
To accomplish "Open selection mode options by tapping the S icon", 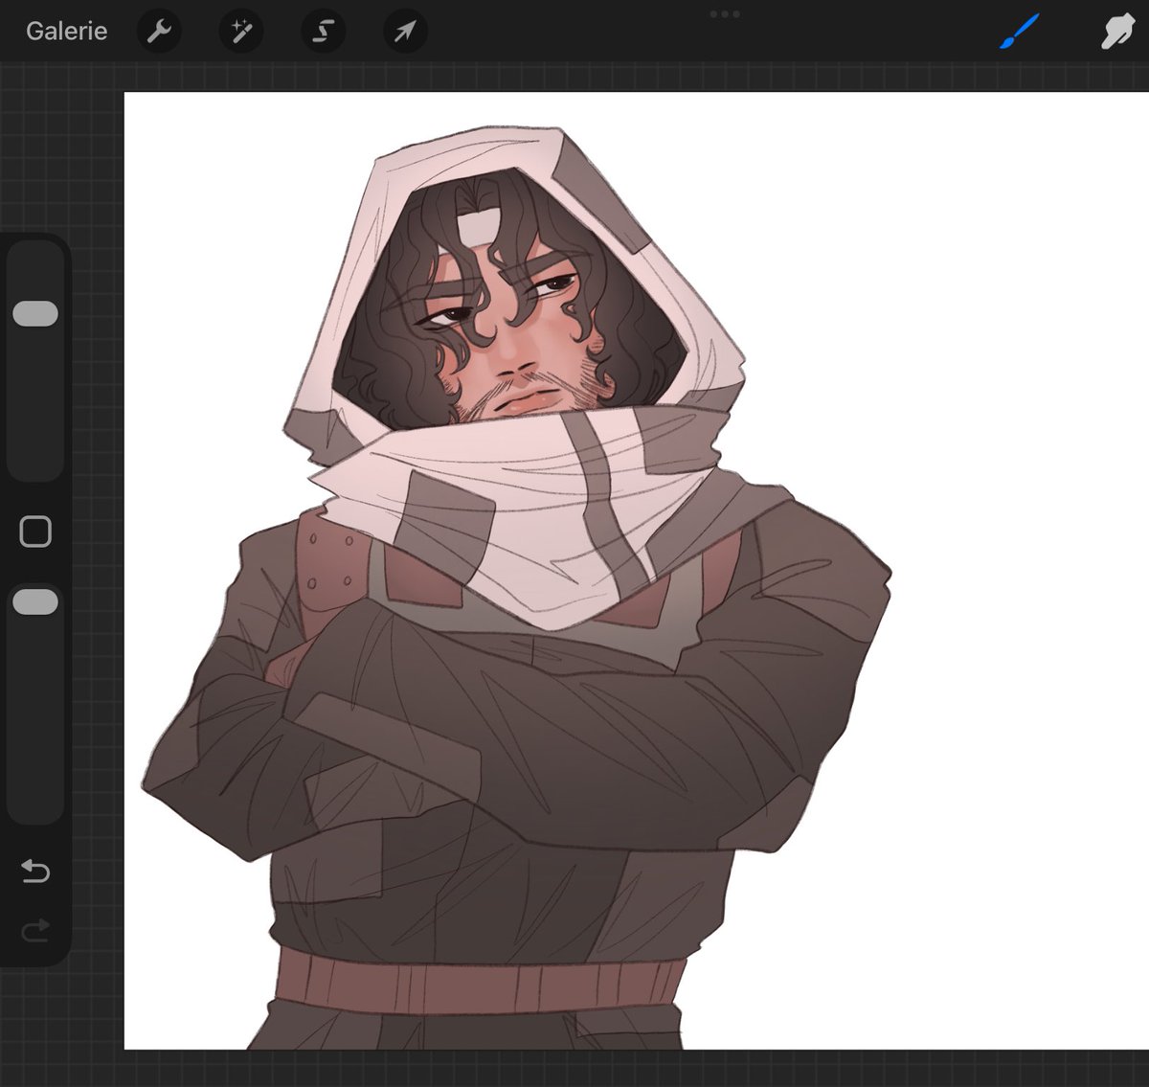I will click(323, 31).
